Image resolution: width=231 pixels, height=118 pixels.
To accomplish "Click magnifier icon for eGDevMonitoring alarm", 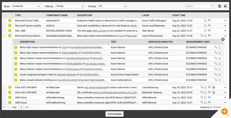I will [x=202, y=97].
